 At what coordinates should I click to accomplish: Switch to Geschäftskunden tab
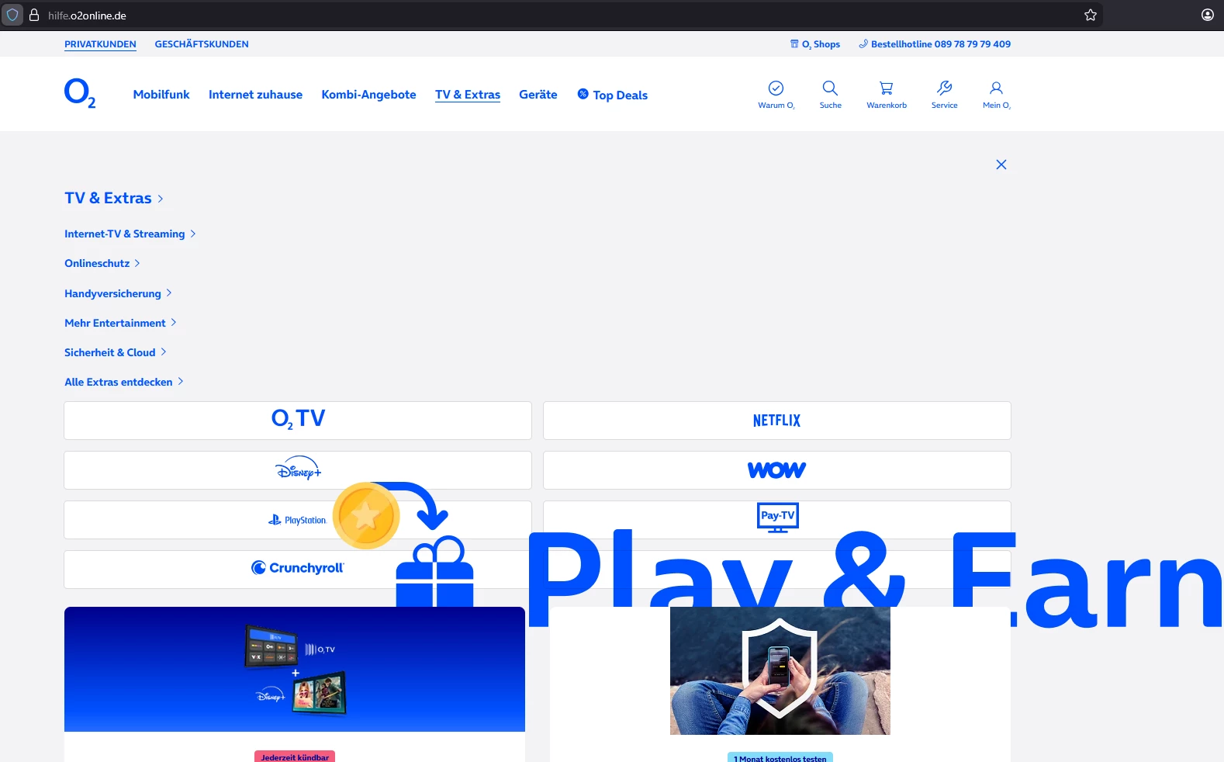point(202,44)
